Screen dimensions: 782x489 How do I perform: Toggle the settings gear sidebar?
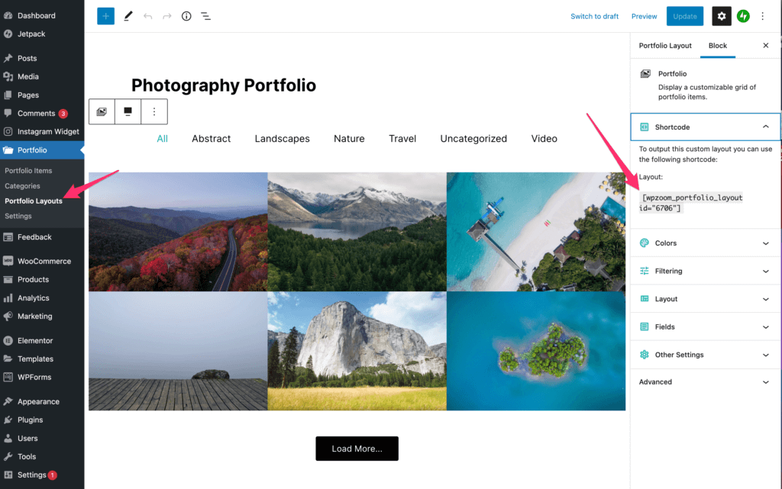click(721, 17)
